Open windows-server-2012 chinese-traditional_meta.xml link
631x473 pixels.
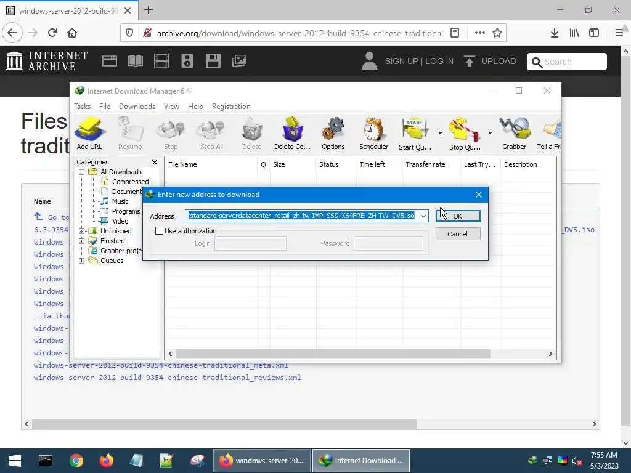pos(161,365)
